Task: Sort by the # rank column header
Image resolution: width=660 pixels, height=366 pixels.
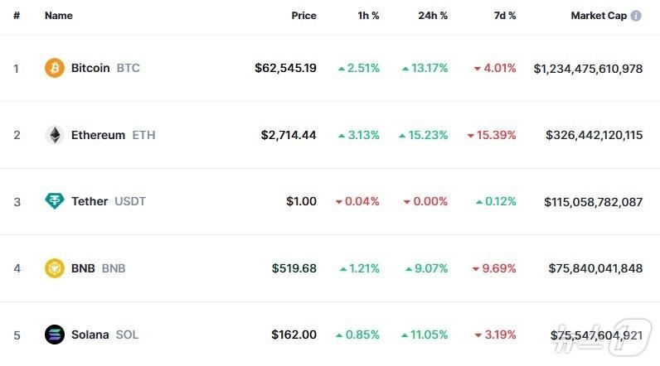Action: 17,16
